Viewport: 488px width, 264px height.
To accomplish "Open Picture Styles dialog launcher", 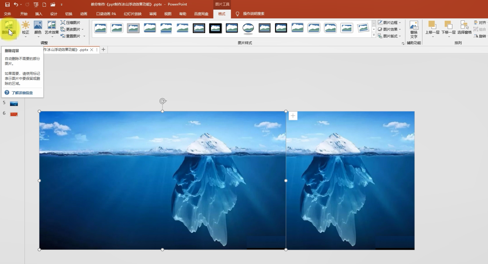I will tap(403, 44).
